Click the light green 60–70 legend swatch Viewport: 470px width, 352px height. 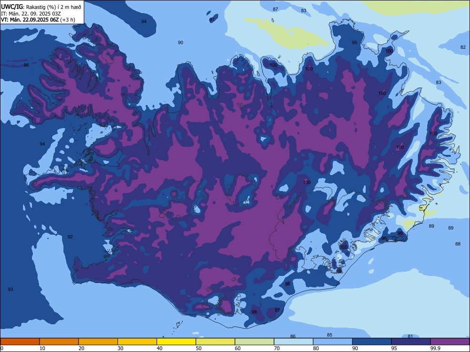click(254, 342)
